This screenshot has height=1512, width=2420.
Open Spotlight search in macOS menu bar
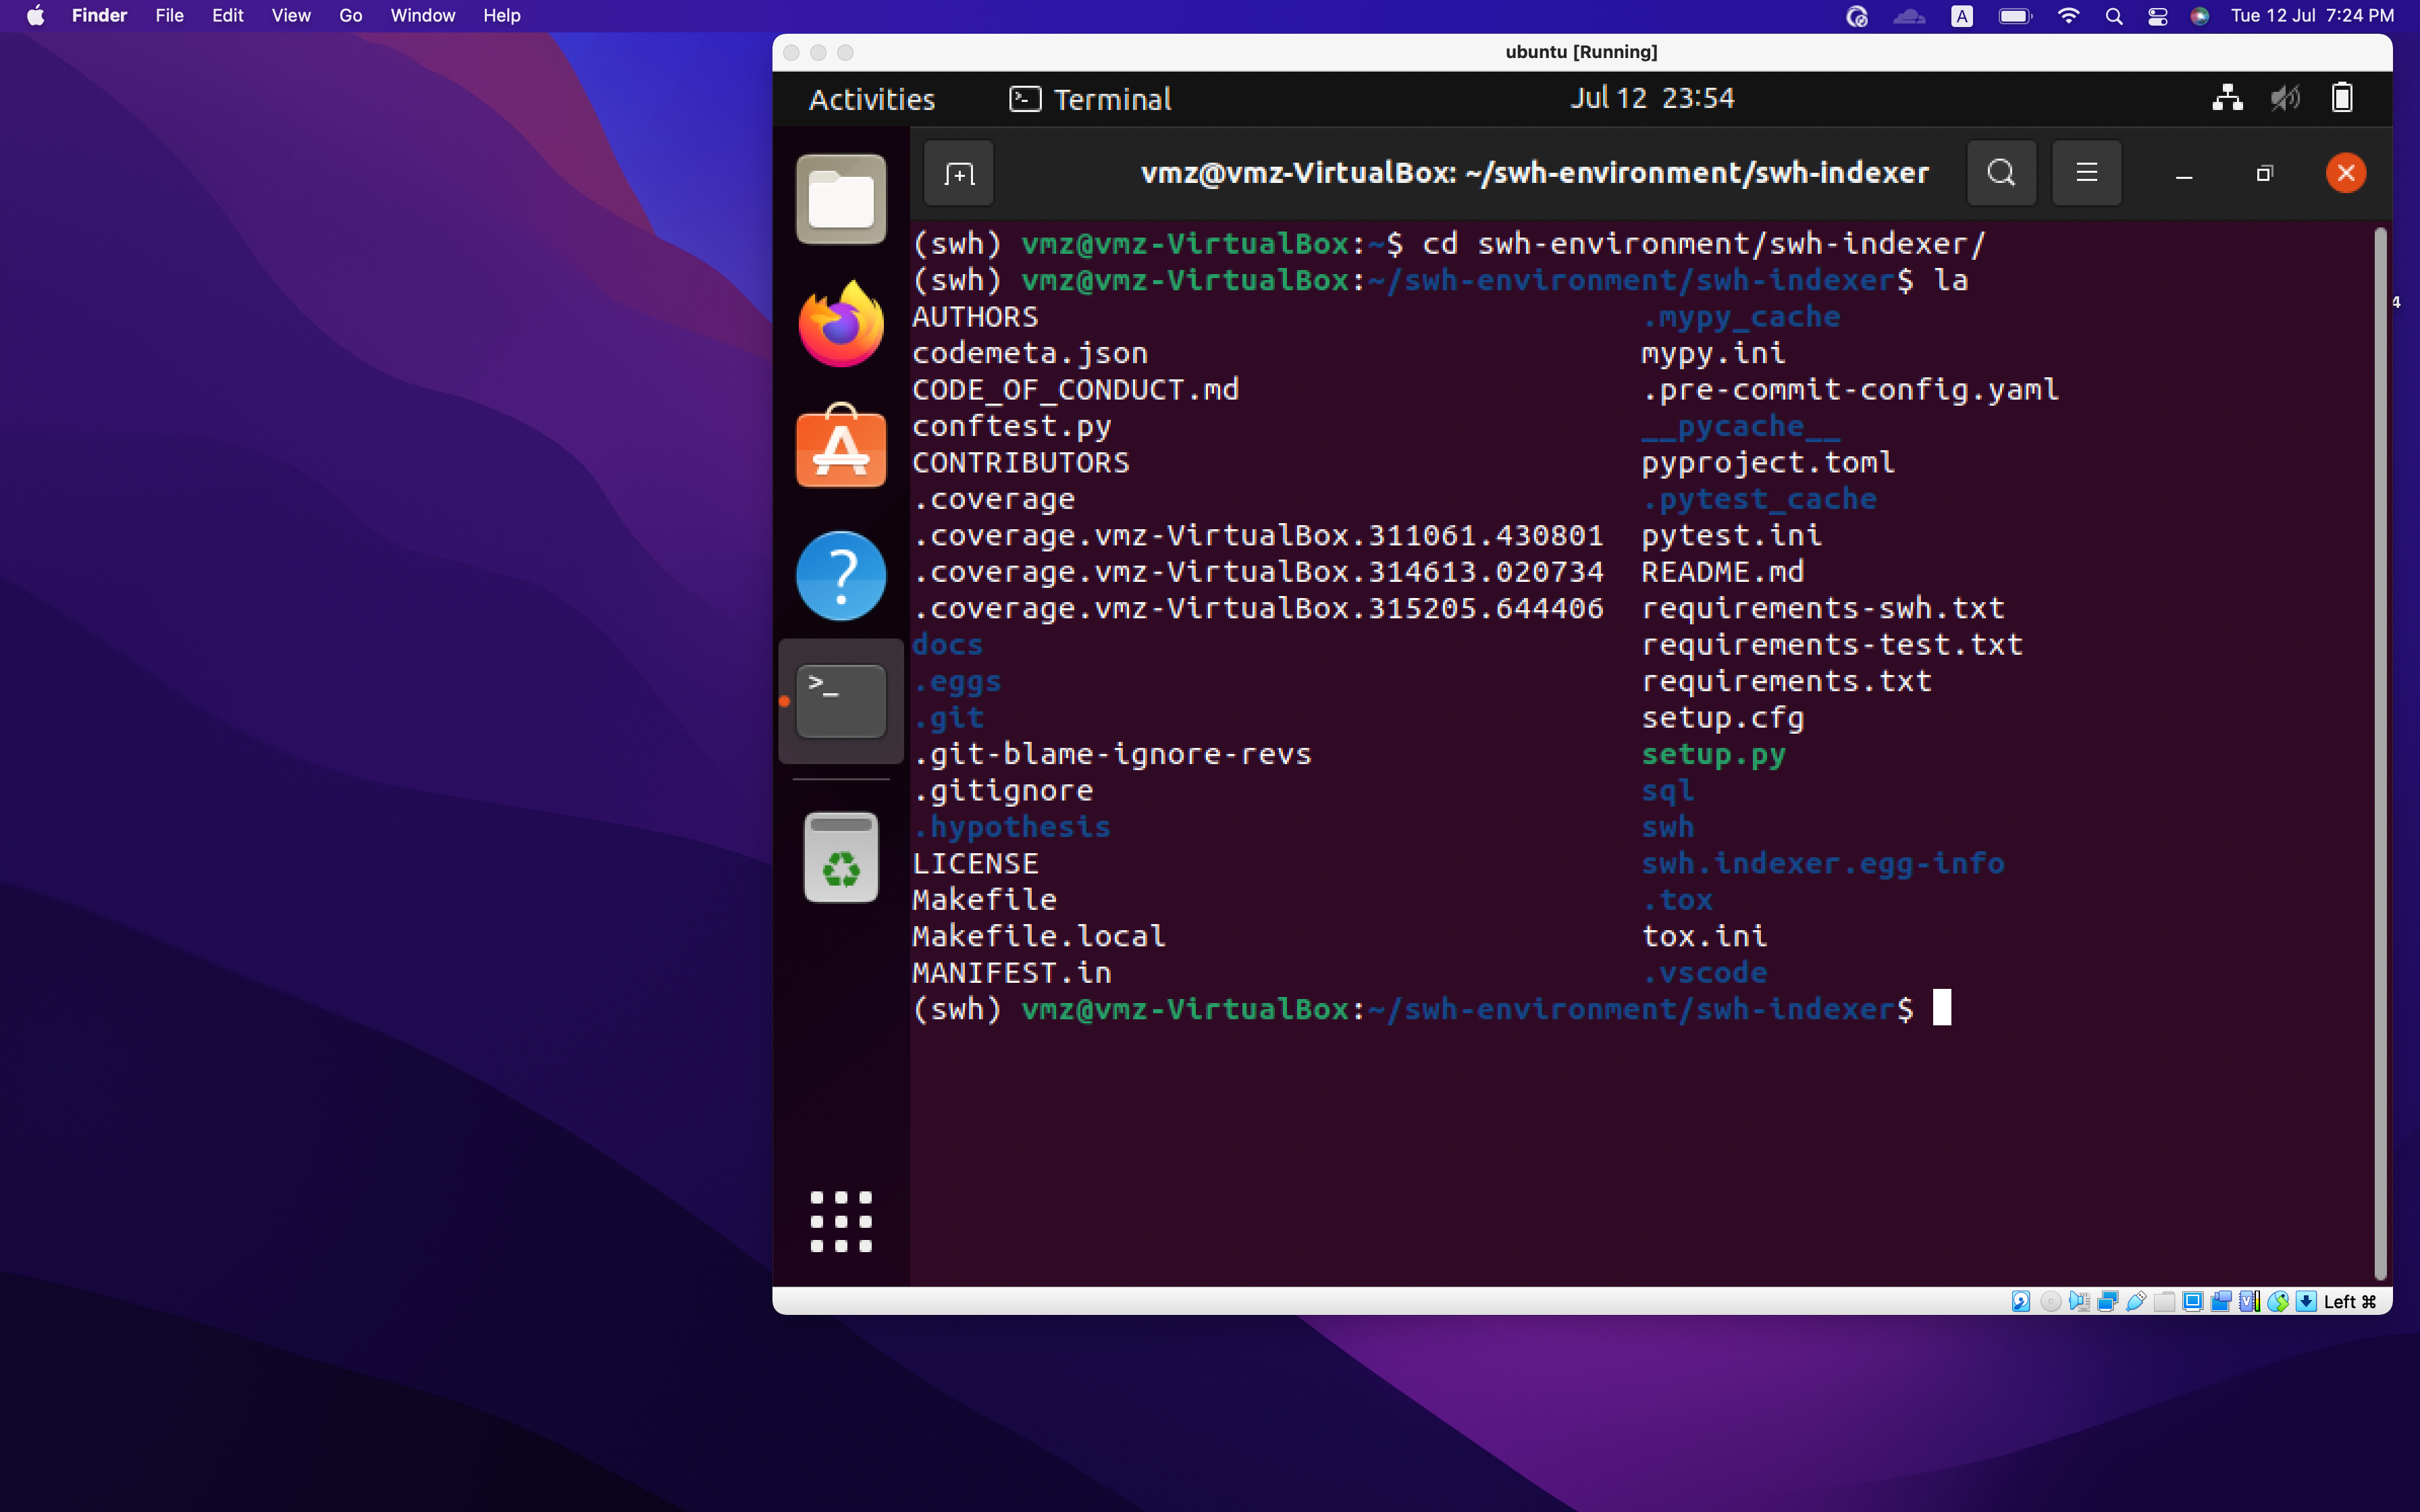click(2114, 15)
